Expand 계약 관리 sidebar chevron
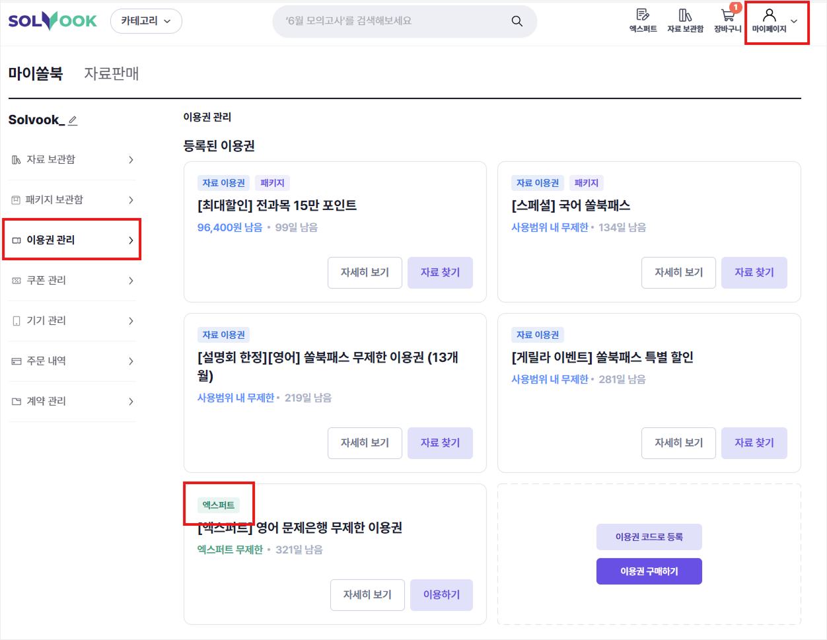 click(131, 402)
